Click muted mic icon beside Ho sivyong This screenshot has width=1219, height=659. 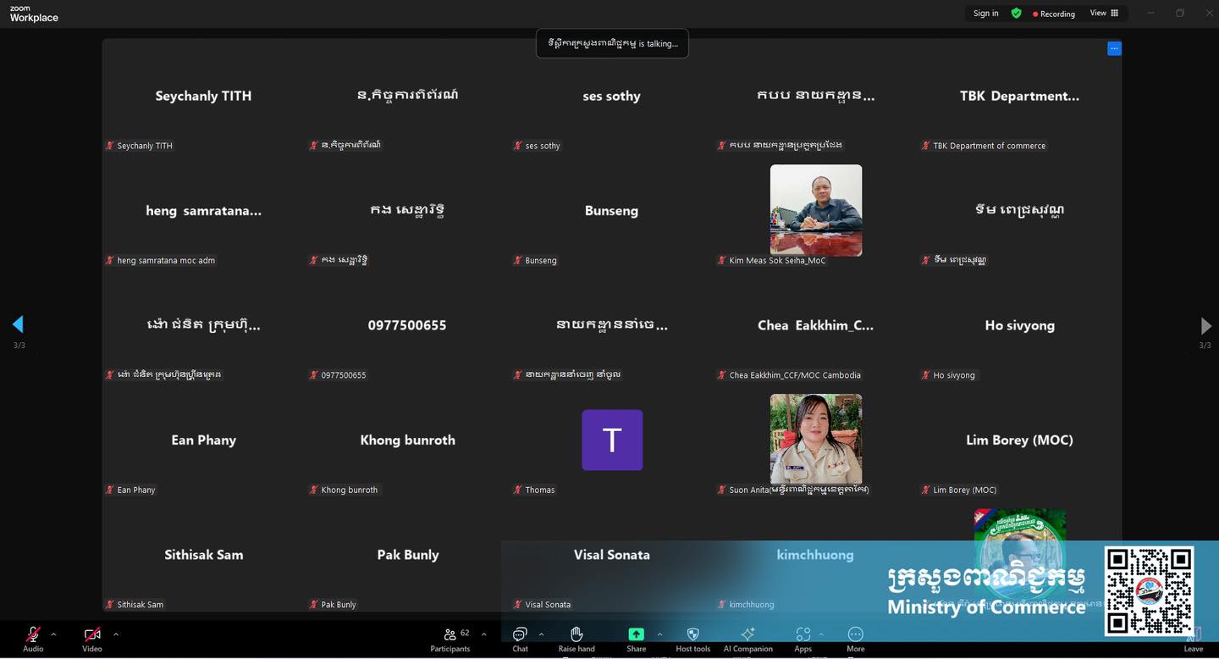[926, 375]
